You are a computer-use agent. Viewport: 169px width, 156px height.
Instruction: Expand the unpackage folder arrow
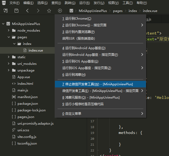[8, 70]
